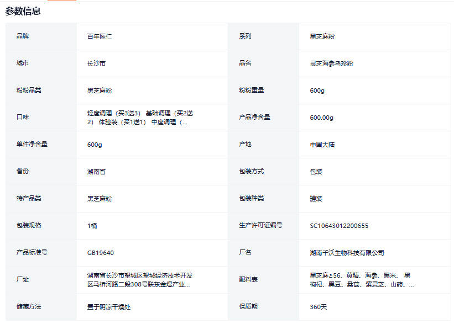This screenshot has height=324, width=454.
Task: Click the 产品净含量 value 600.00g
Action: coord(322,118)
